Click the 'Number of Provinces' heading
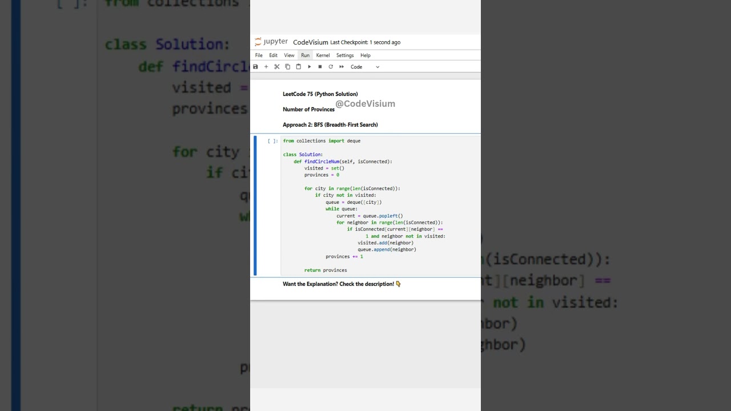Viewport: 731px width, 411px height. click(308, 110)
